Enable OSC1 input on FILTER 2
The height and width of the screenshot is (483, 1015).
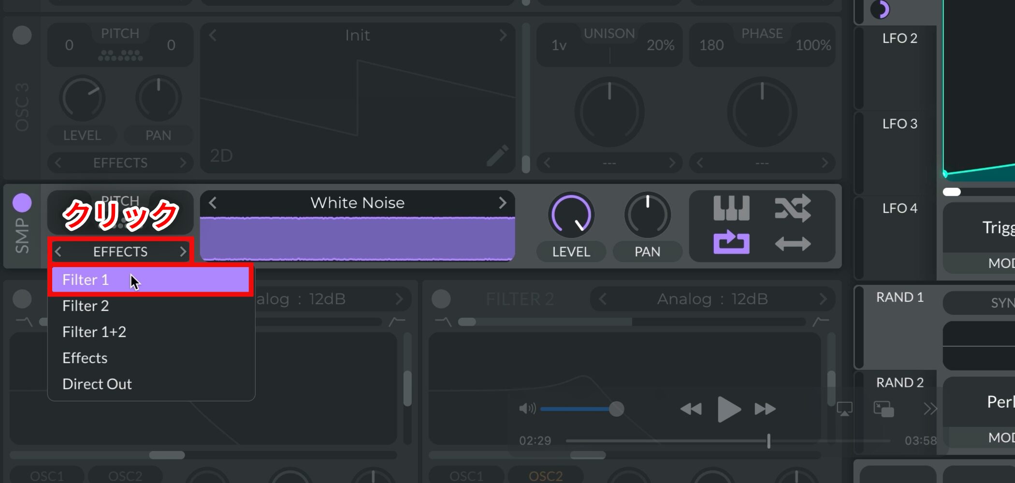coord(466,476)
